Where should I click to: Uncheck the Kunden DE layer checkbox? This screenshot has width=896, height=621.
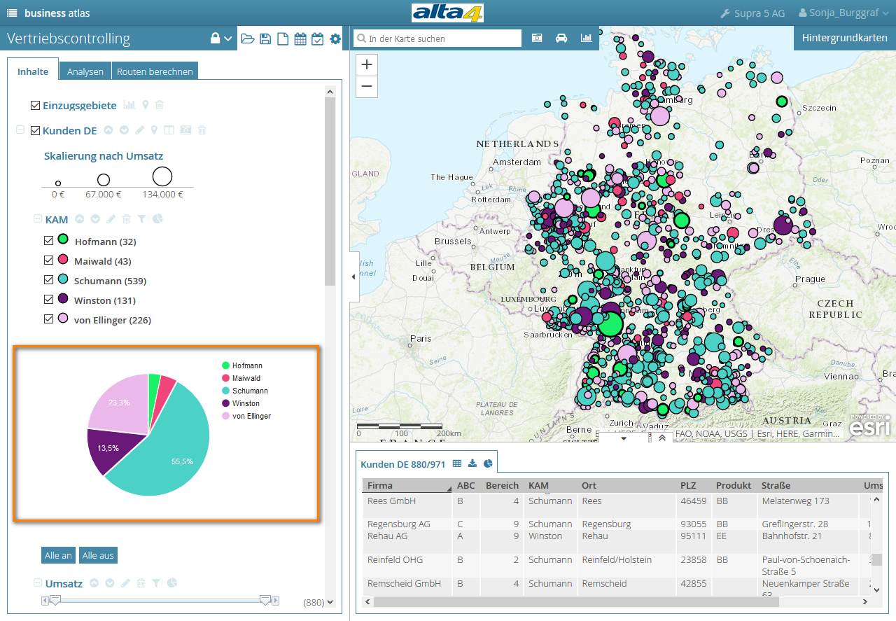36,130
